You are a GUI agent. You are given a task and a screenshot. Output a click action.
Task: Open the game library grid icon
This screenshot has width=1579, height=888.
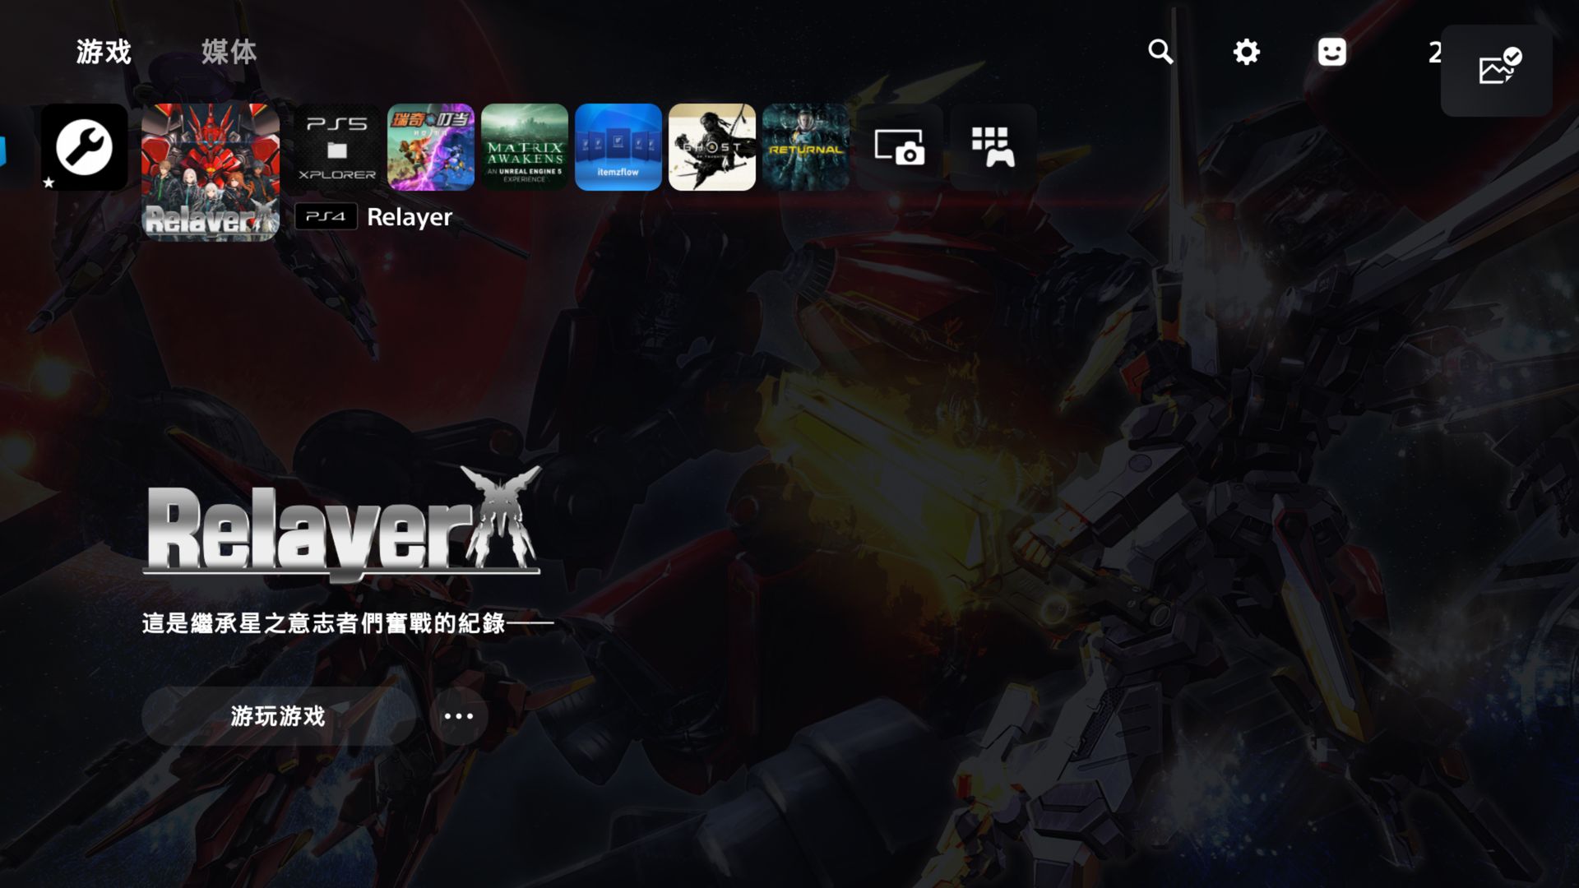point(993,147)
